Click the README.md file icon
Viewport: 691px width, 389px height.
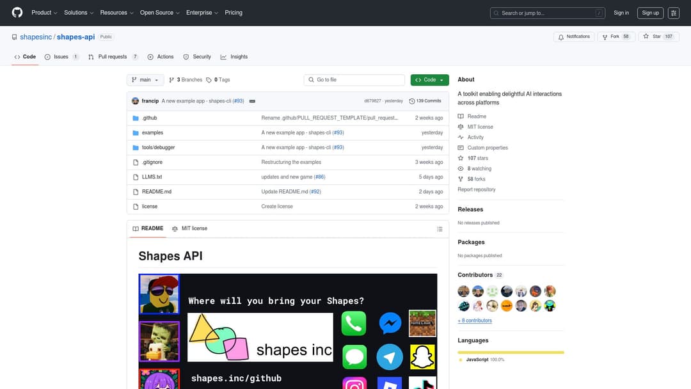point(136,192)
